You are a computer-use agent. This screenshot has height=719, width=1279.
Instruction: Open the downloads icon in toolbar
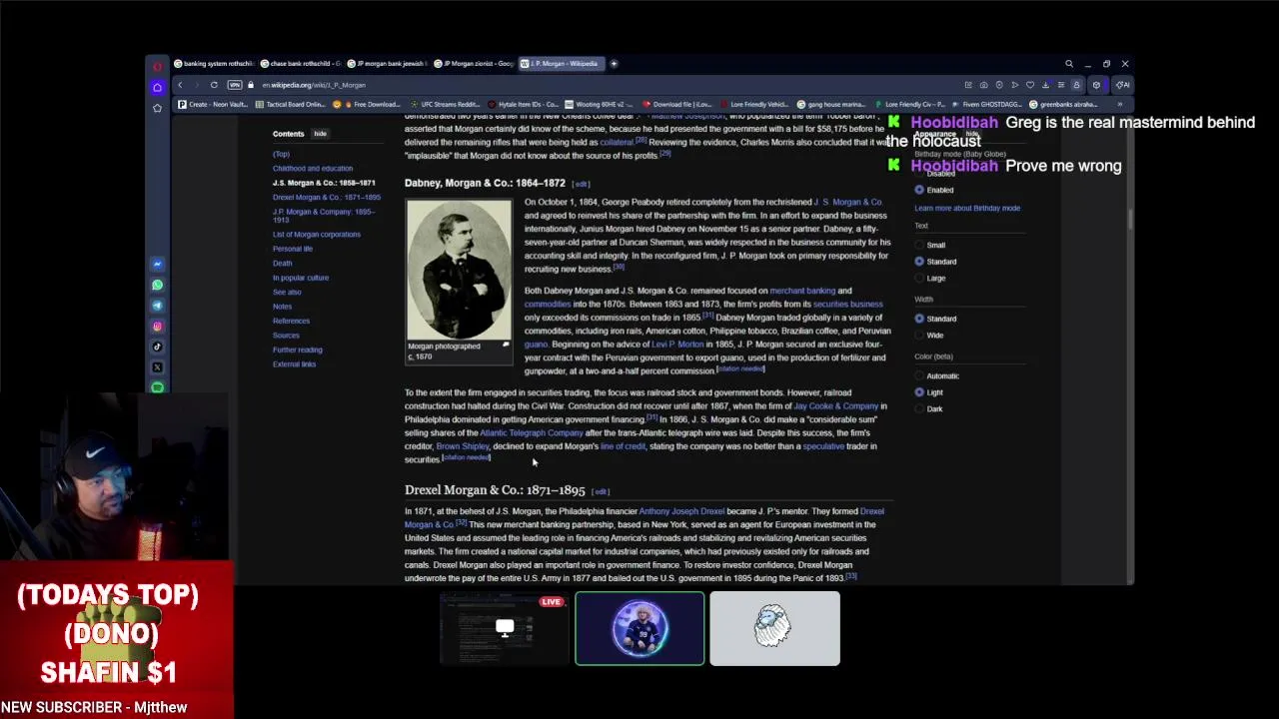pos(1046,85)
